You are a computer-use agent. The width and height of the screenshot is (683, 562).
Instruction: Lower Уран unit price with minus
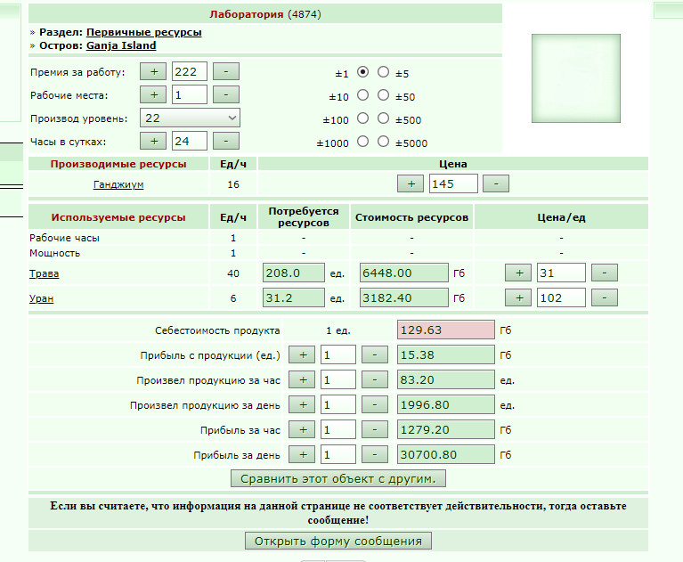tap(604, 297)
